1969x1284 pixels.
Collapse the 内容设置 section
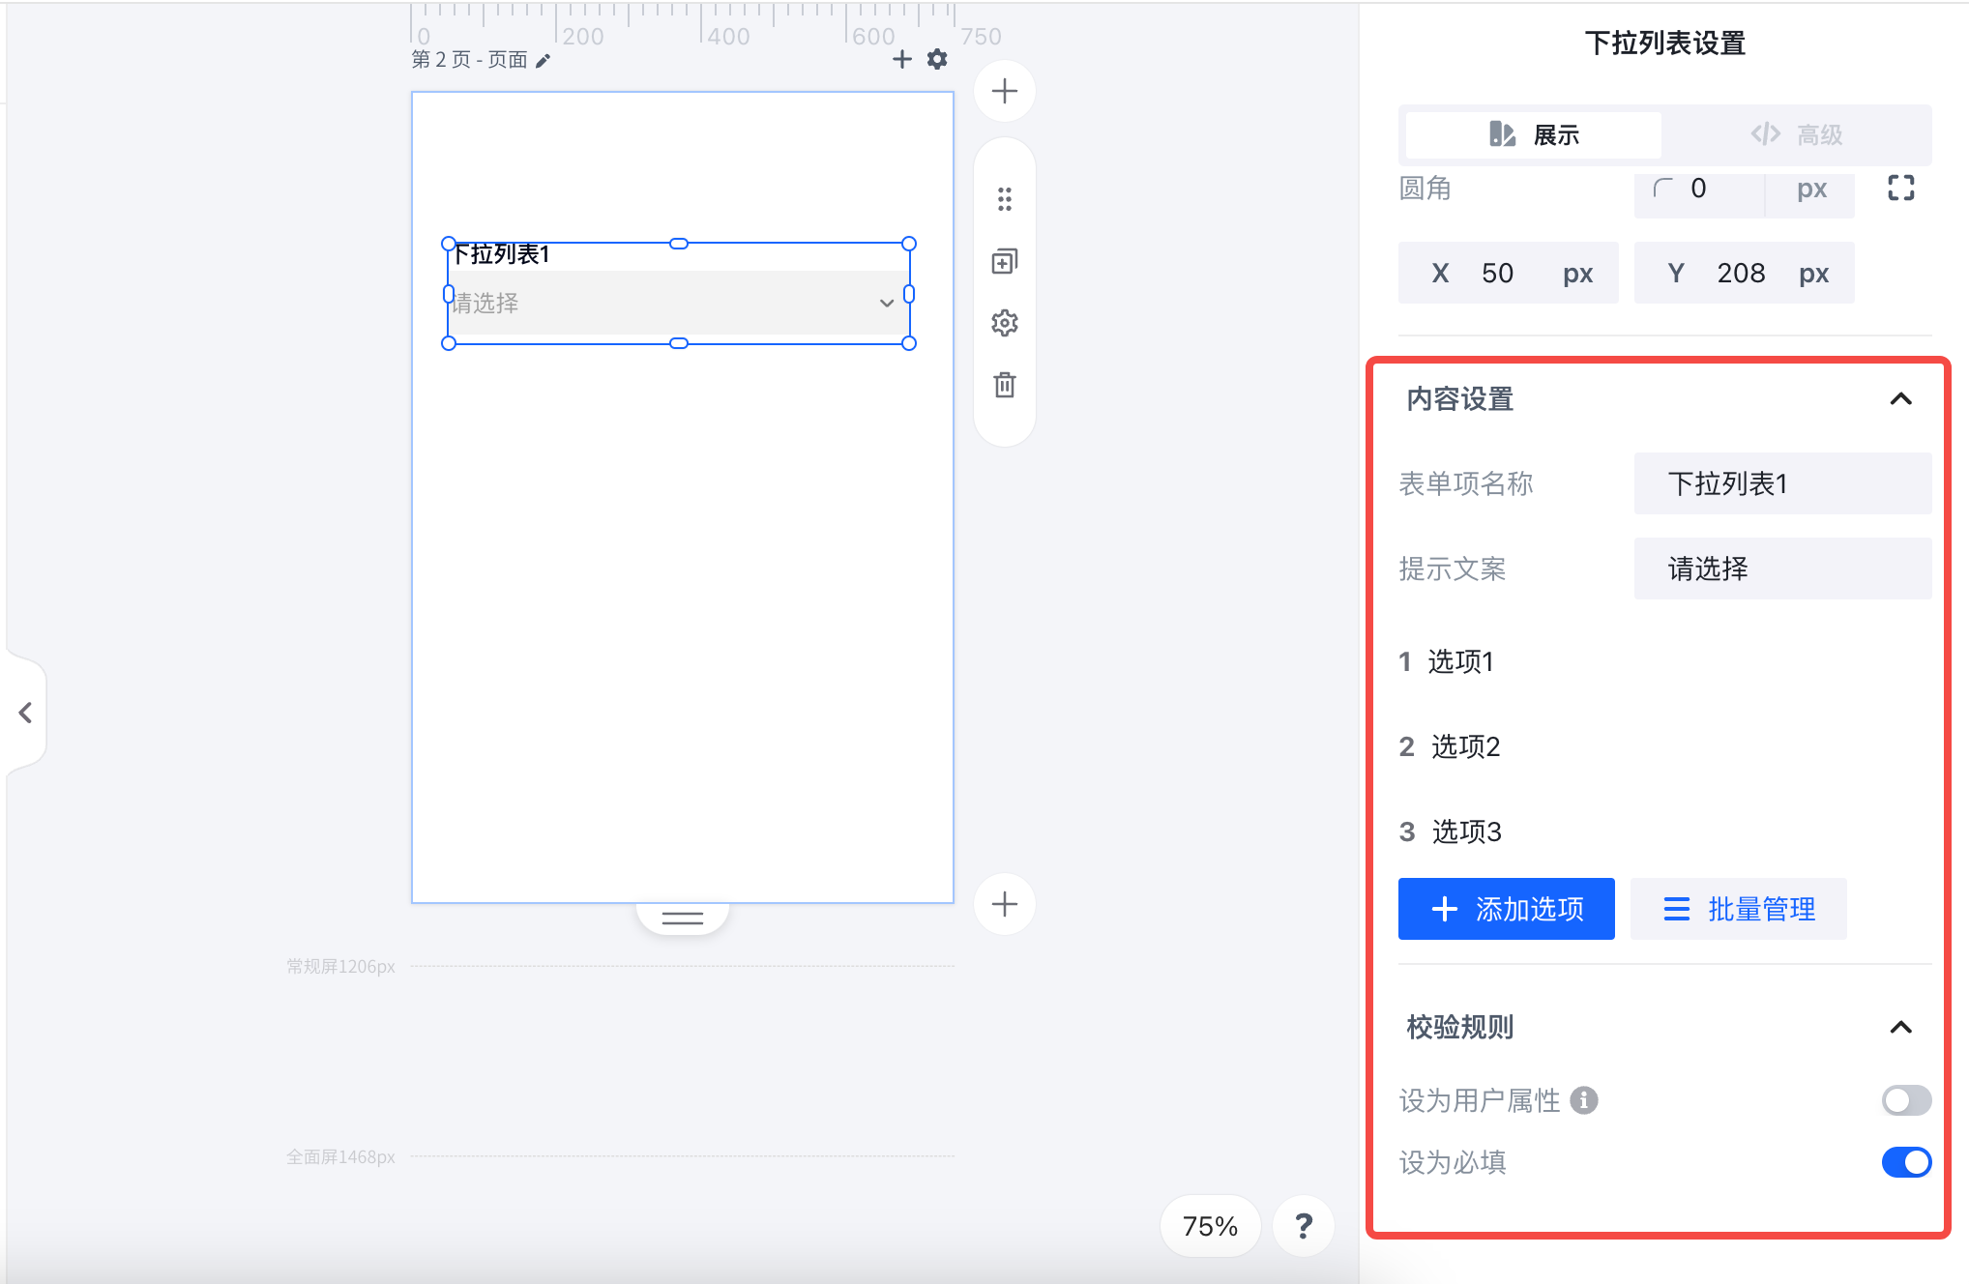point(1900,399)
